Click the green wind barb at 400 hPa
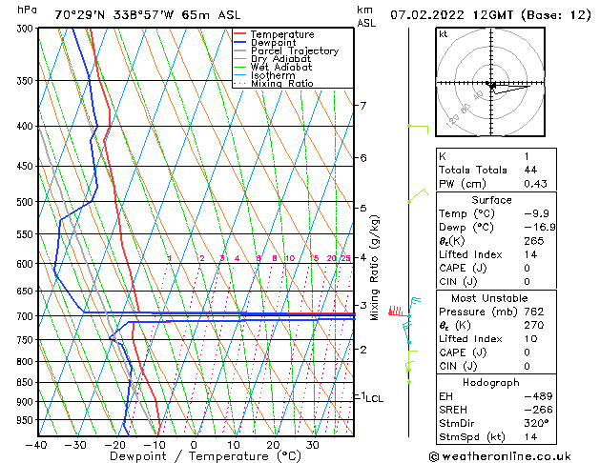600x463 pixels. click(418, 130)
